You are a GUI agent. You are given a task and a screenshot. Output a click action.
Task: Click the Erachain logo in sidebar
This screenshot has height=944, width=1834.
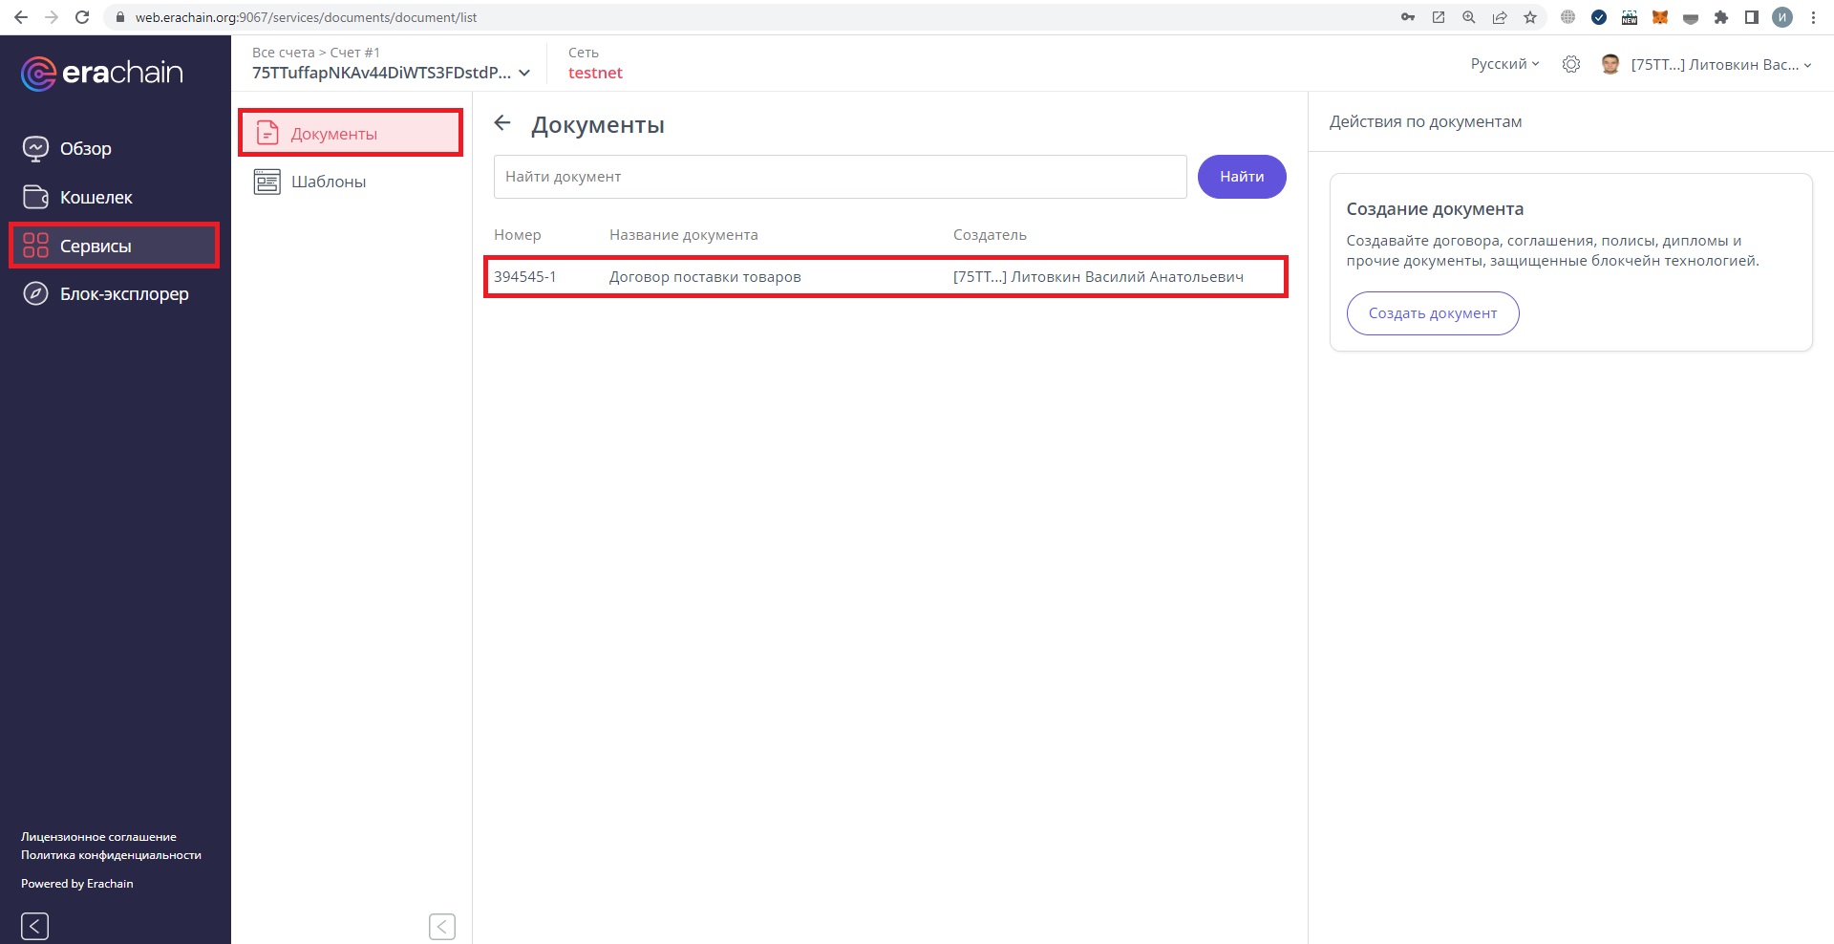click(x=101, y=74)
